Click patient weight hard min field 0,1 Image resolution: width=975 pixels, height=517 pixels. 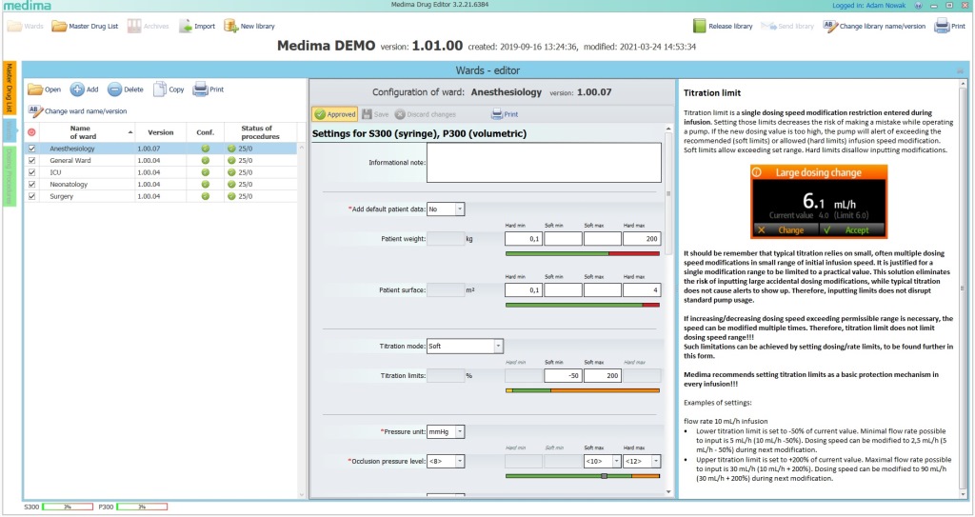tap(524, 239)
